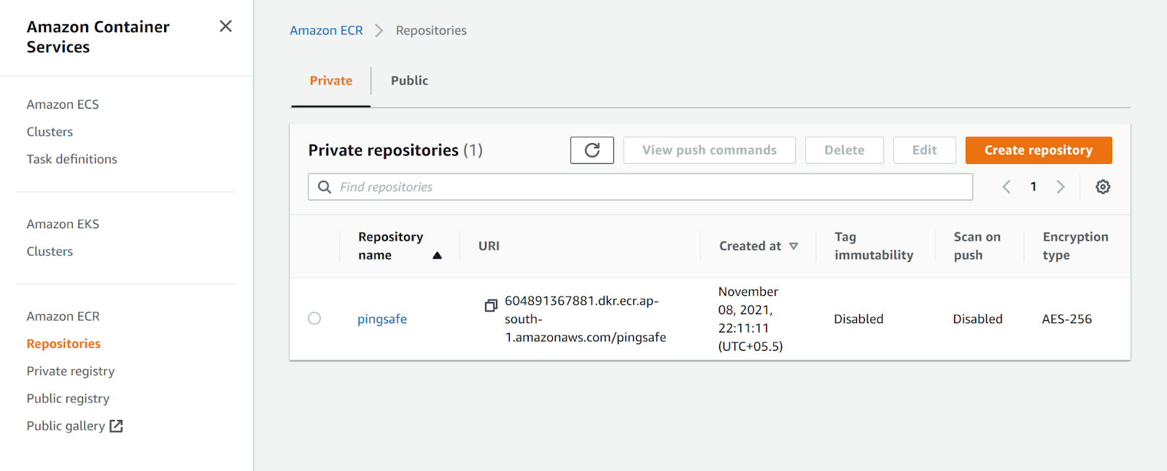The height and width of the screenshot is (471, 1167).
Task: Go to next page of repositories
Action: tap(1061, 187)
